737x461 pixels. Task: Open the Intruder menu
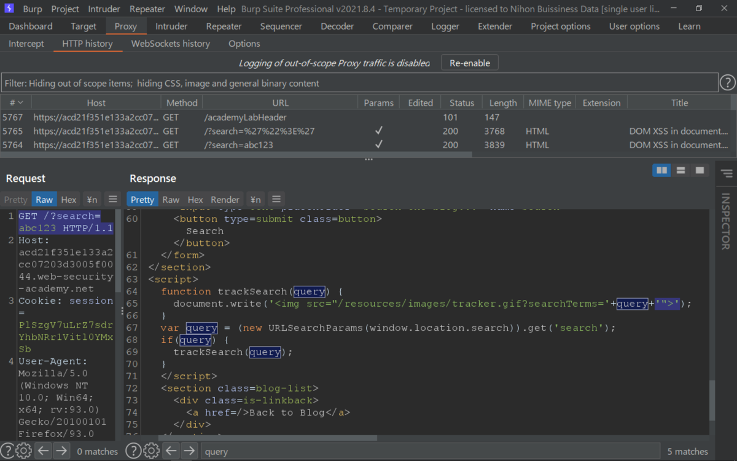(105, 9)
